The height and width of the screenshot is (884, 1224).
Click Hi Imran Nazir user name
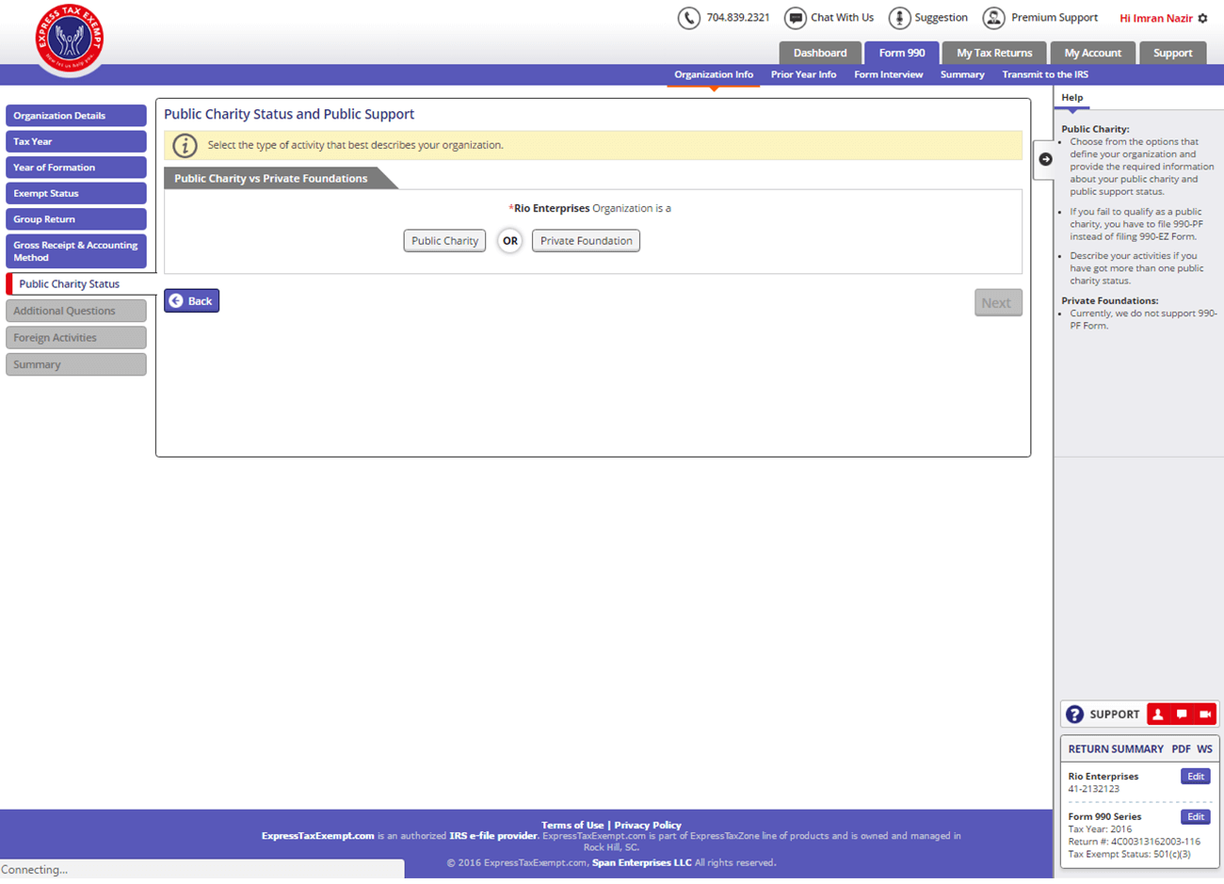(x=1156, y=18)
